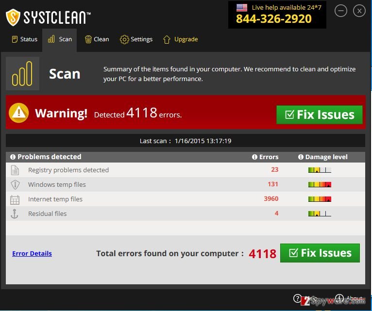Viewport: 372px width, 311px height.
Task: Click the 3960 errors count
Action: [271, 198]
